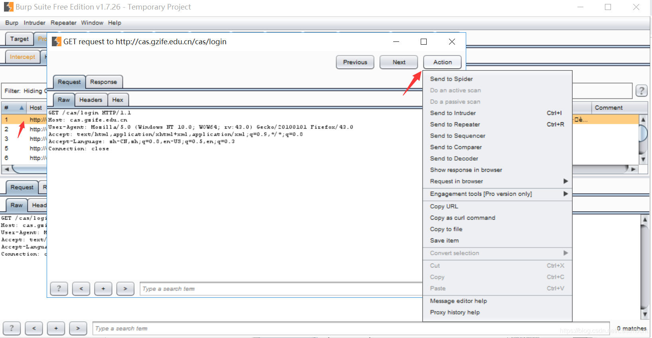This screenshot has height=338, width=652.
Task: Click lower request pane scroll up arrow
Action: tap(645, 220)
